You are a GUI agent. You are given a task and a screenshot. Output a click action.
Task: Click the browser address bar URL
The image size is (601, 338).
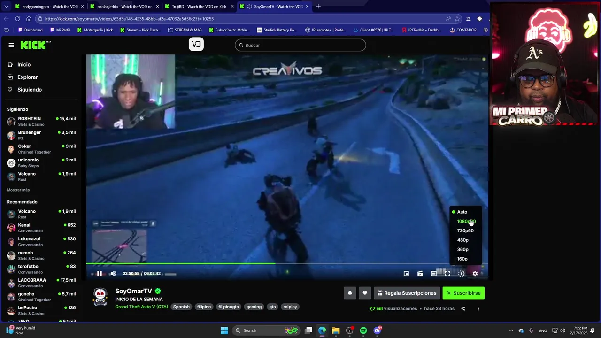point(129,19)
